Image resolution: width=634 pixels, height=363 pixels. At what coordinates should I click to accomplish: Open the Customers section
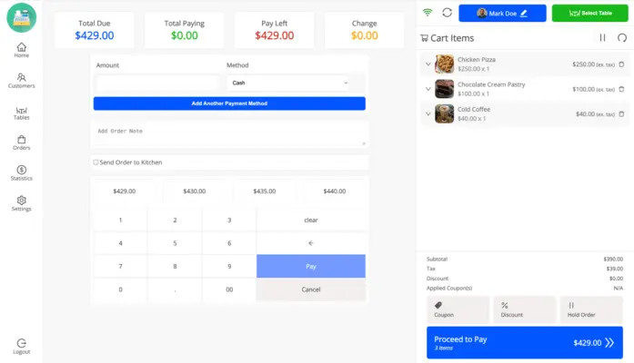click(x=22, y=81)
